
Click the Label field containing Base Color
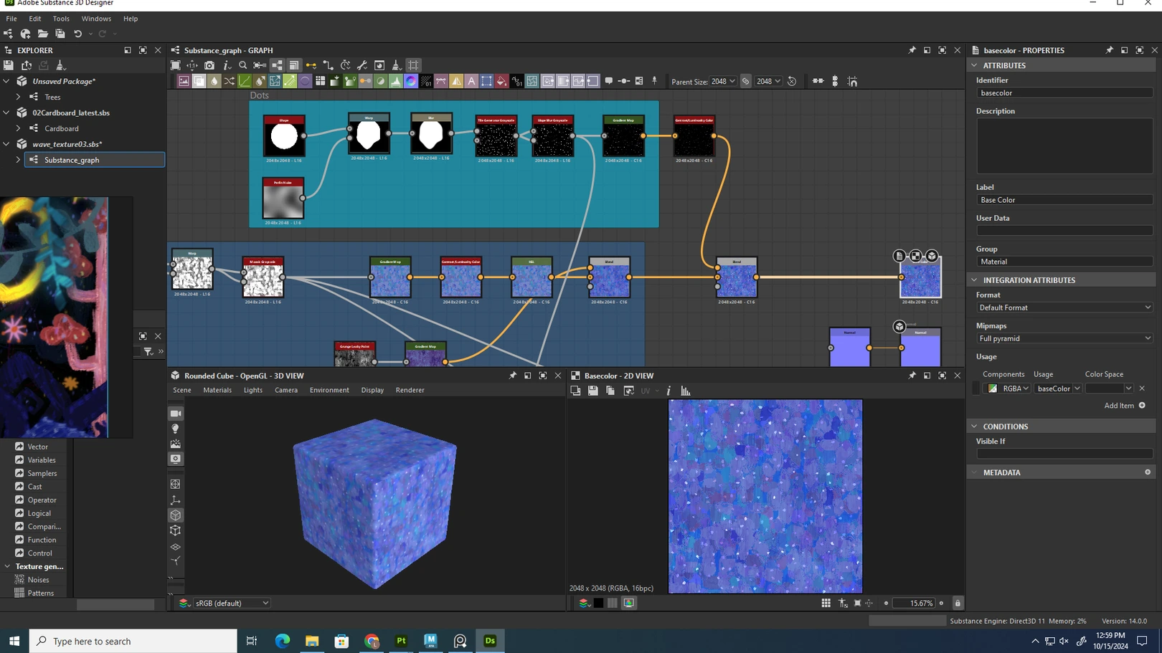(1064, 200)
